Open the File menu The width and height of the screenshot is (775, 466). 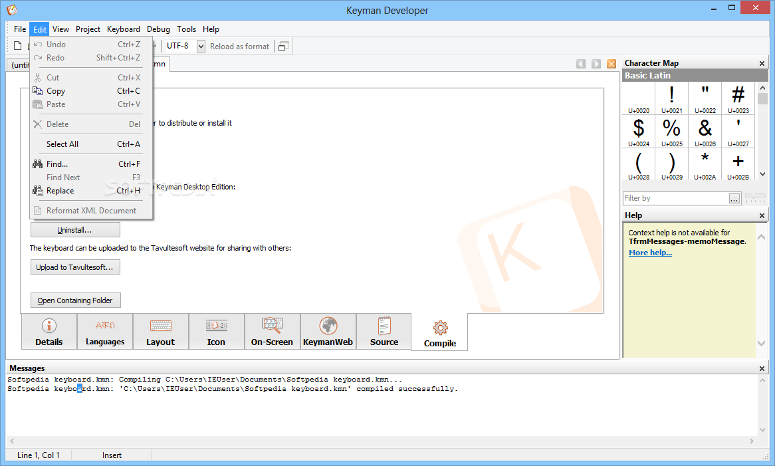coord(20,29)
